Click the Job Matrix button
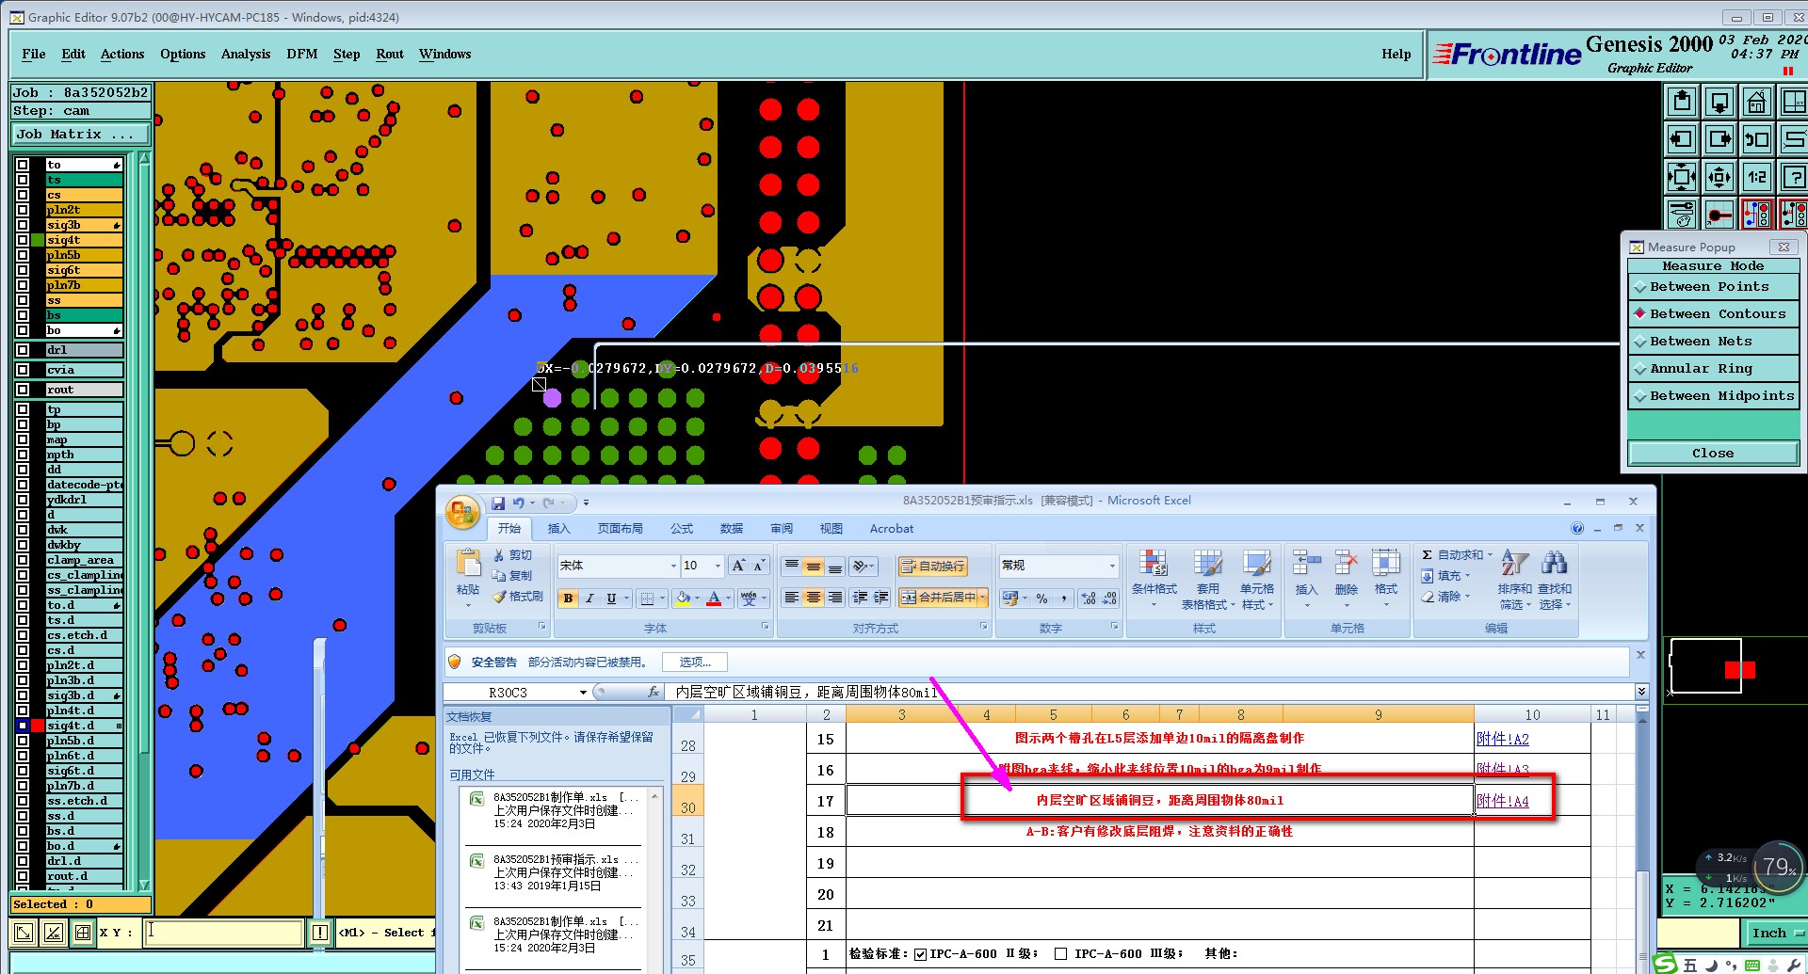Viewport: 1808px width, 974px height. coord(80,135)
